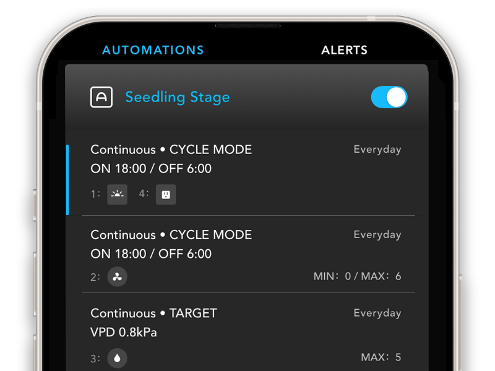Select the outlet icon on port 4
This screenshot has width=495, height=371.
(166, 194)
